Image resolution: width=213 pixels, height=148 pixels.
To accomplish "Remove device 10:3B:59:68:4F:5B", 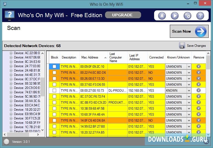I will pos(199,108).
